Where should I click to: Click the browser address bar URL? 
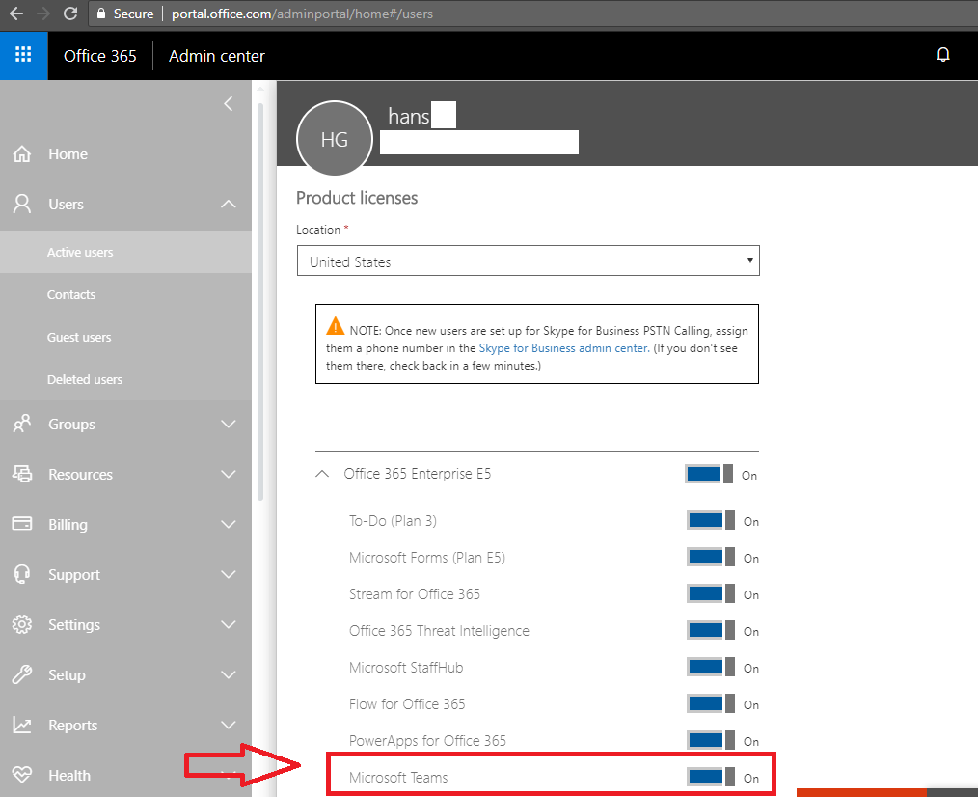tap(302, 14)
